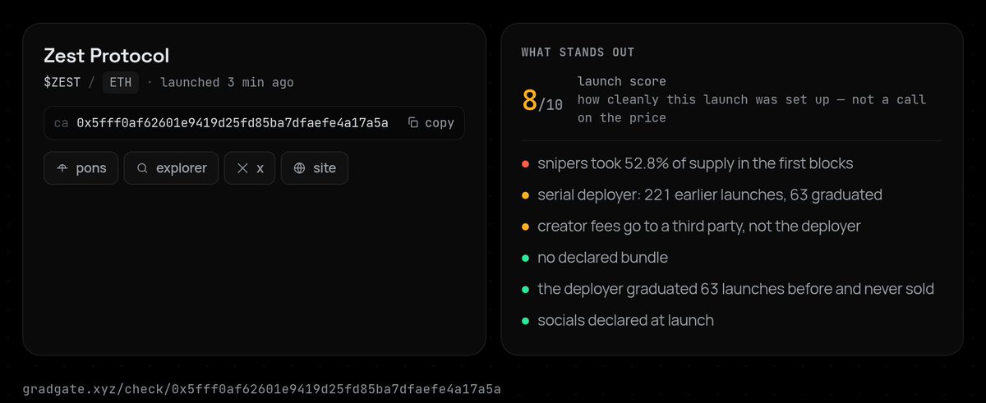Click the 8/10 launch score value

click(542, 101)
